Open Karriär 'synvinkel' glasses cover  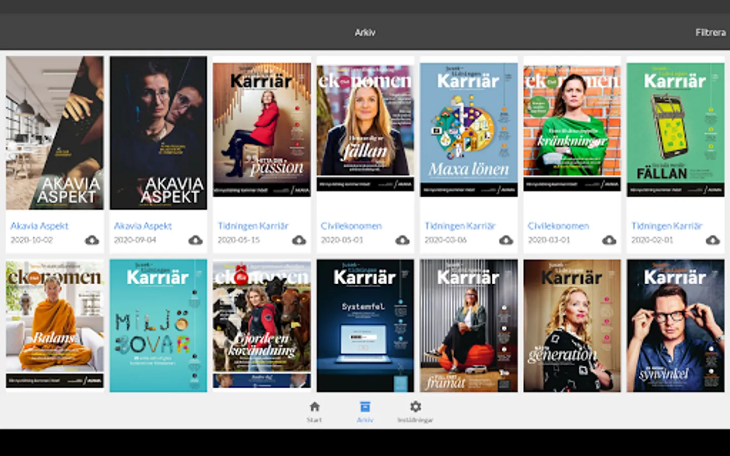pyautogui.click(x=676, y=326)
